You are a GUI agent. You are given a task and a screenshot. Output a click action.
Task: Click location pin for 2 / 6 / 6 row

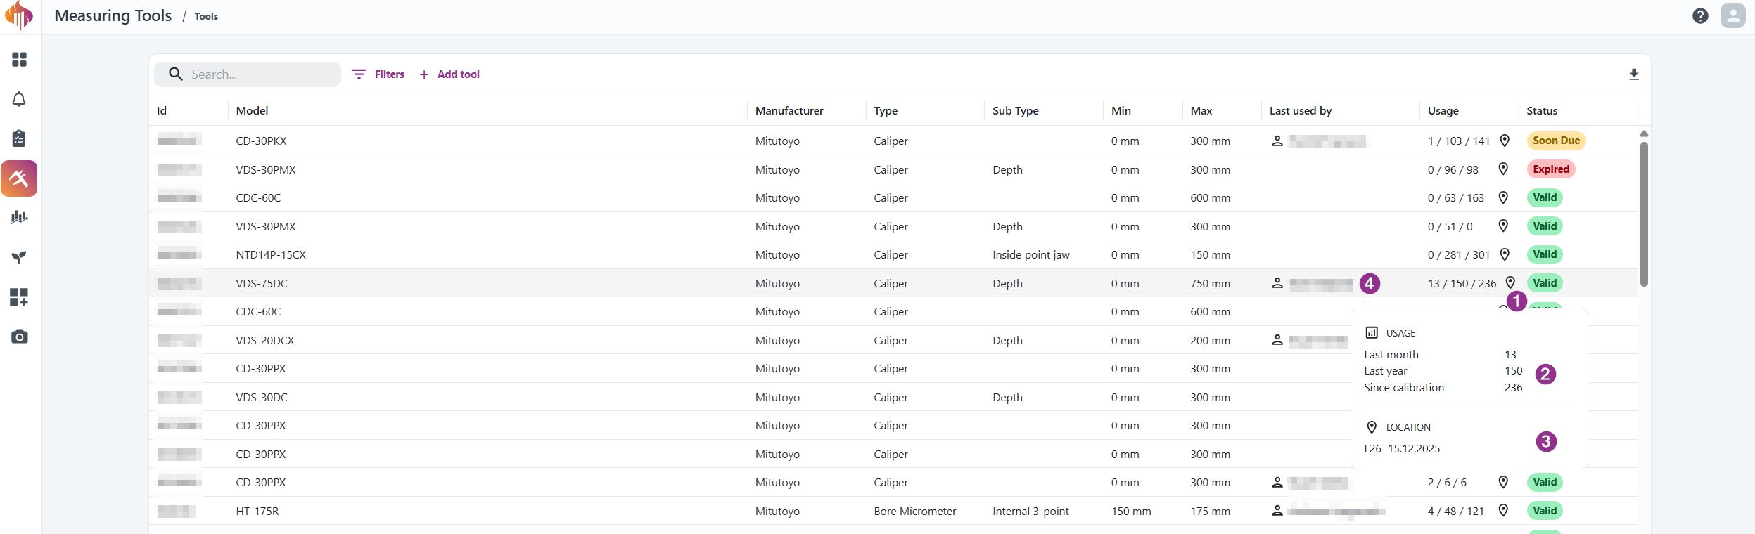1503,482
